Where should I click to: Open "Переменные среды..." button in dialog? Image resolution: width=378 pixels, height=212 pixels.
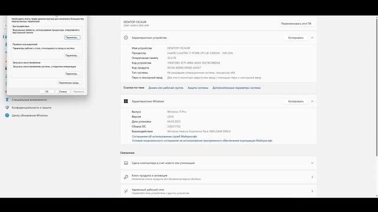[69, 82]
